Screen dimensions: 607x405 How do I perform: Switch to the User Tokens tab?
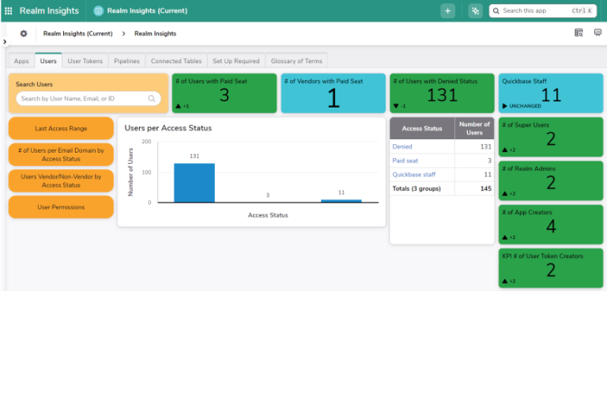[x=85, y=61]
